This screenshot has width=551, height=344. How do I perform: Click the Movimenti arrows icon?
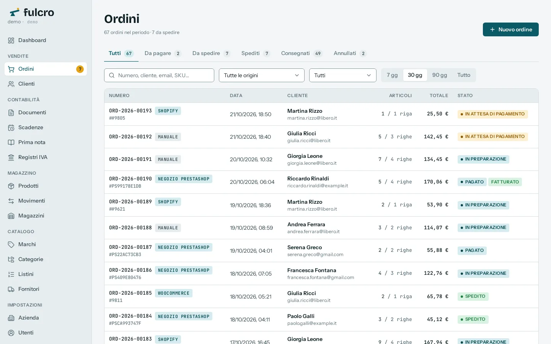click(11, 201)
